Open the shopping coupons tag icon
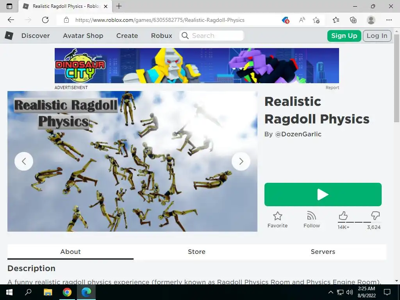The width and height of the screenshot is (400, 300). point(286,20)
